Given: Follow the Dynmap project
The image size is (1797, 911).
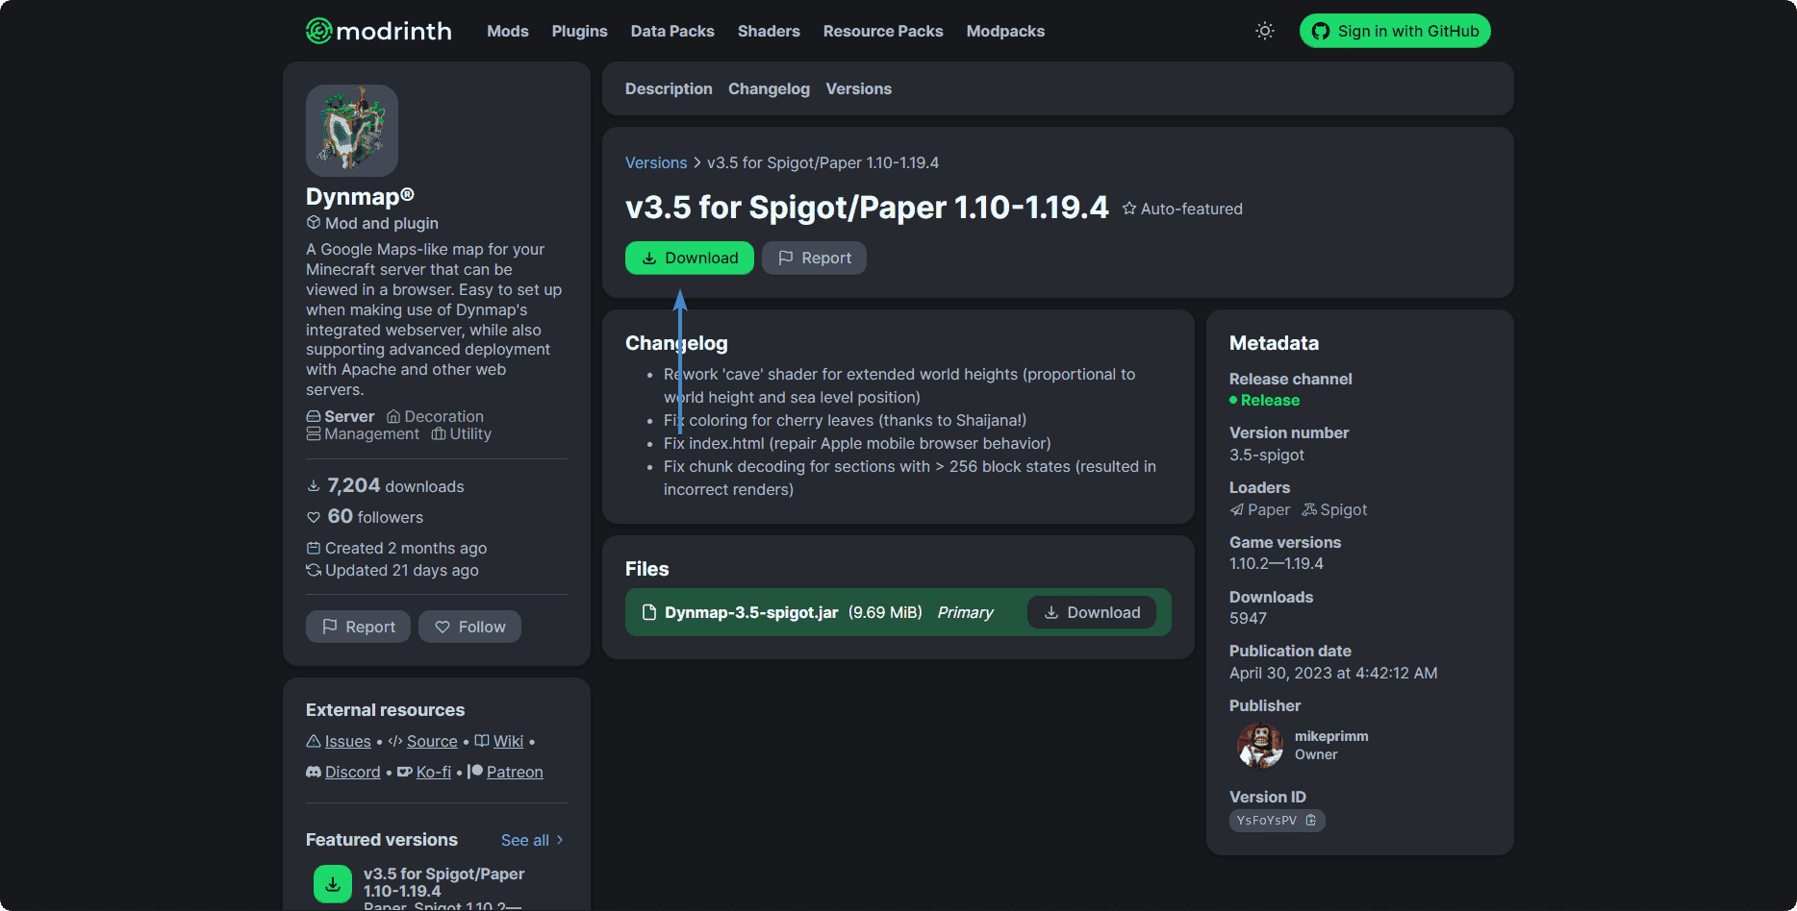Looking at the screenshot, I should pos(469,628).
